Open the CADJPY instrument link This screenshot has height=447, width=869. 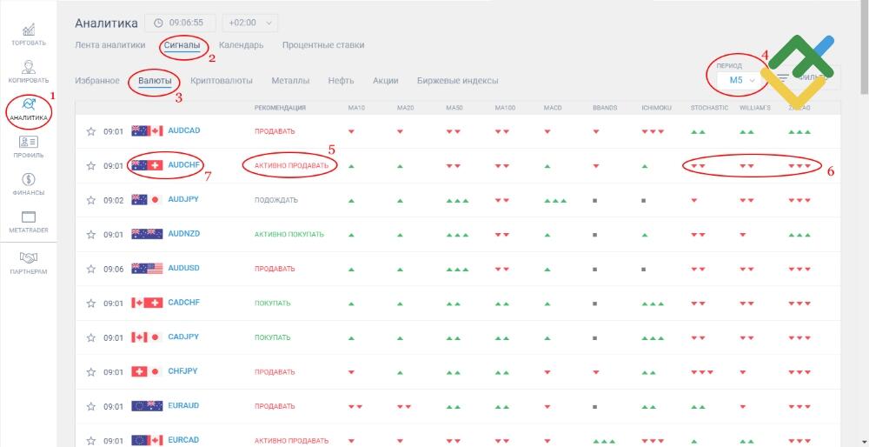(182, 337)
